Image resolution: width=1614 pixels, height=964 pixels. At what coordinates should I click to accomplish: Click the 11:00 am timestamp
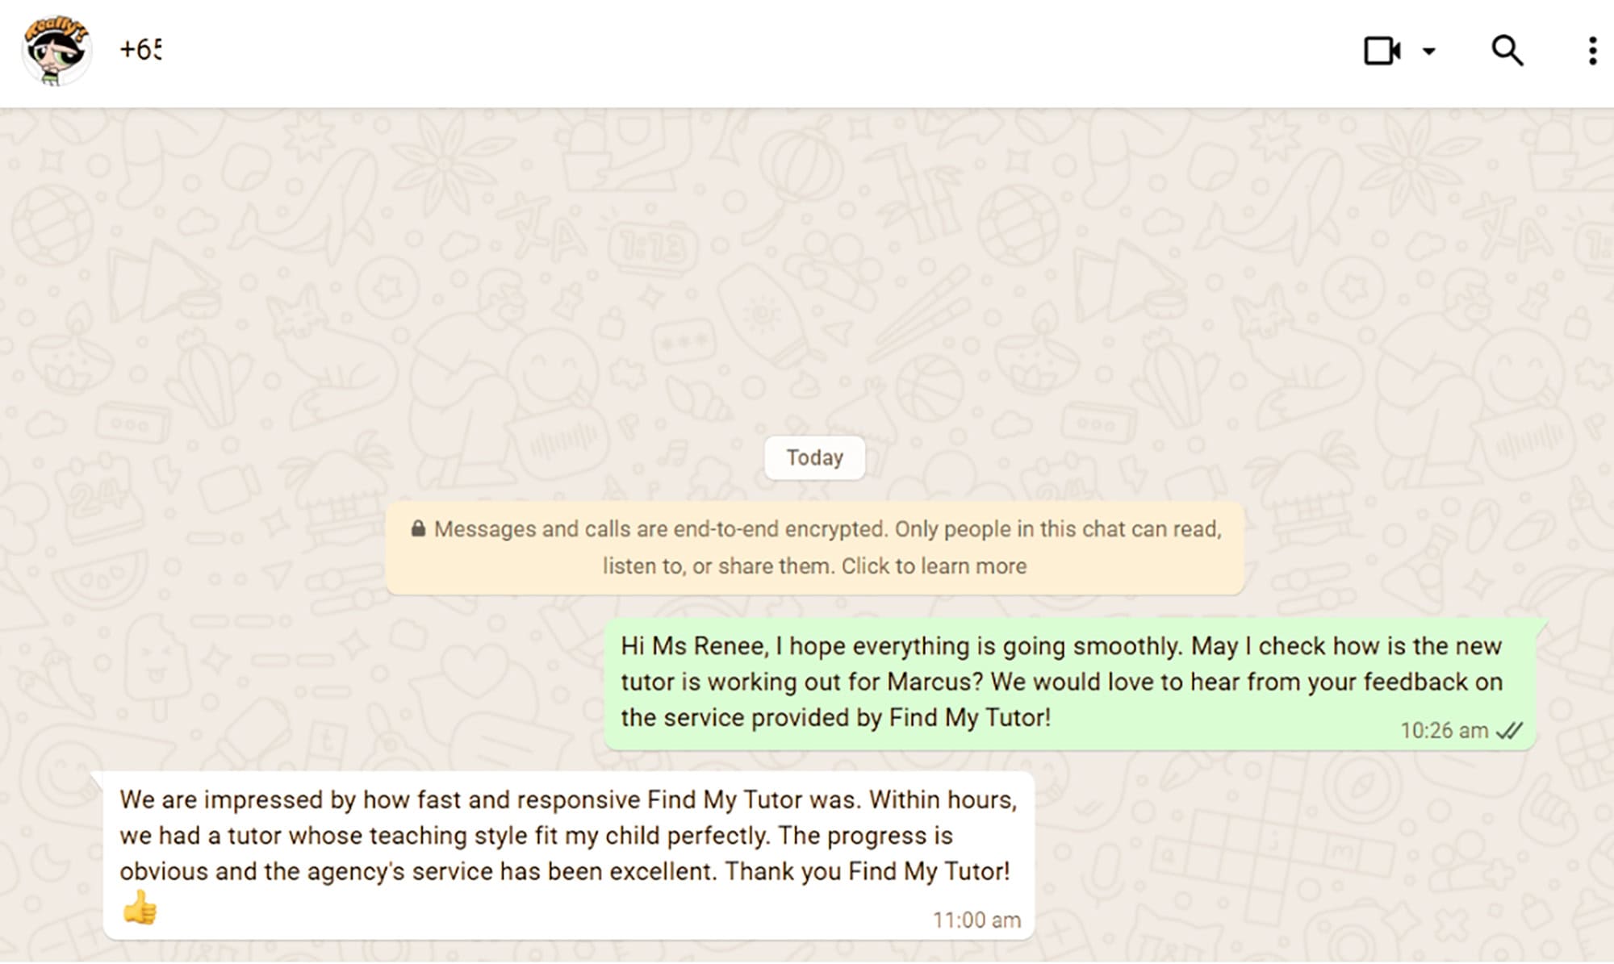(x=976, y=920)
